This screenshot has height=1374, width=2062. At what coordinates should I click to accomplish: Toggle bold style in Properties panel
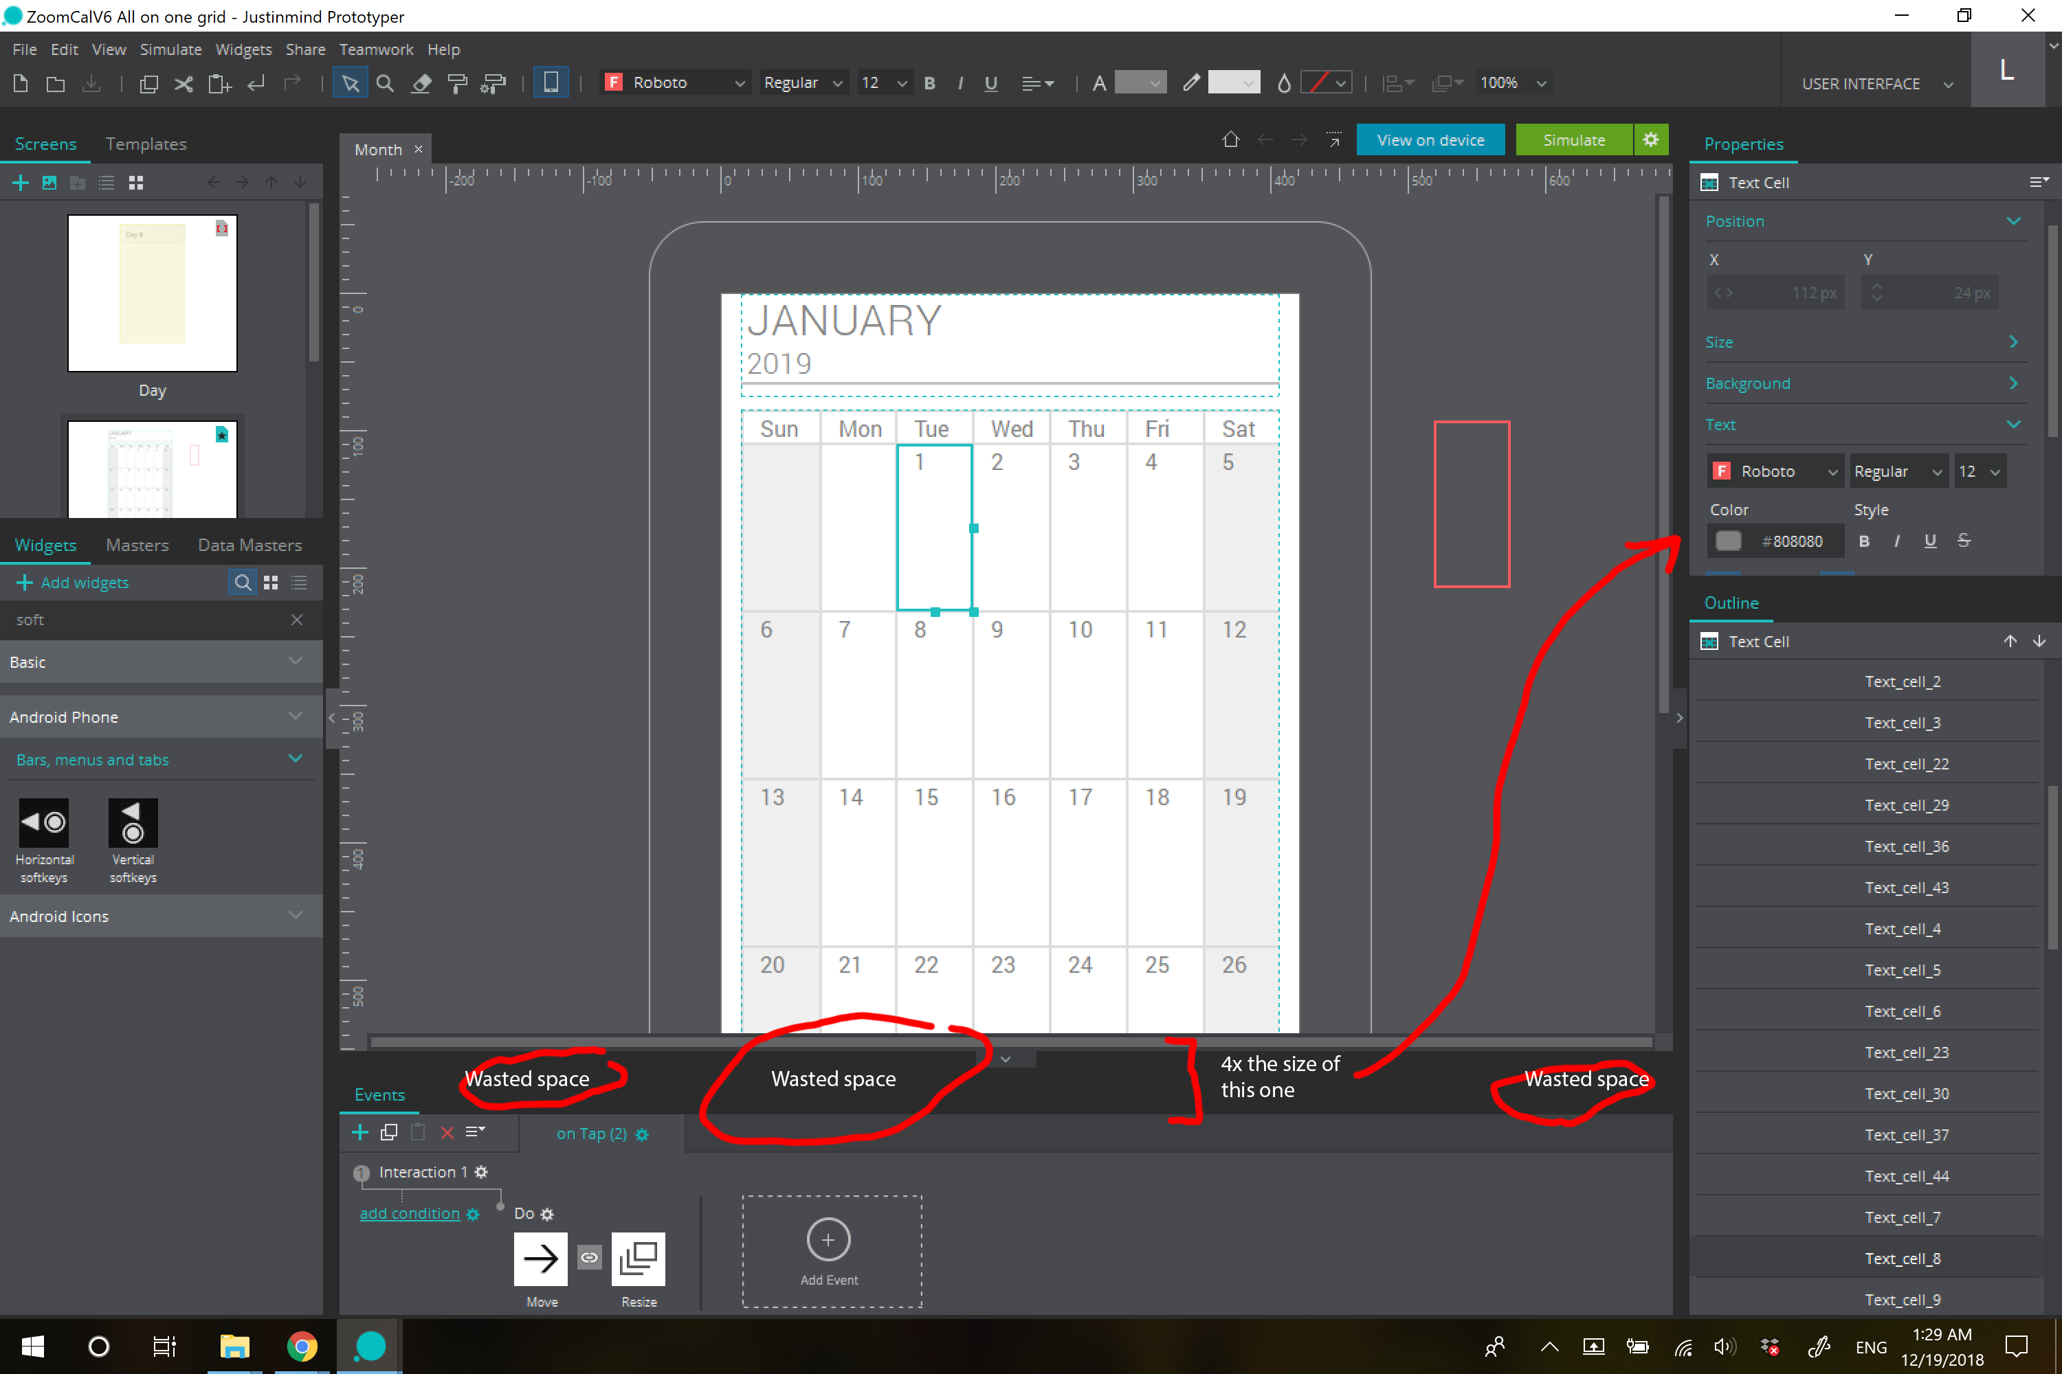coord(1864,541)
